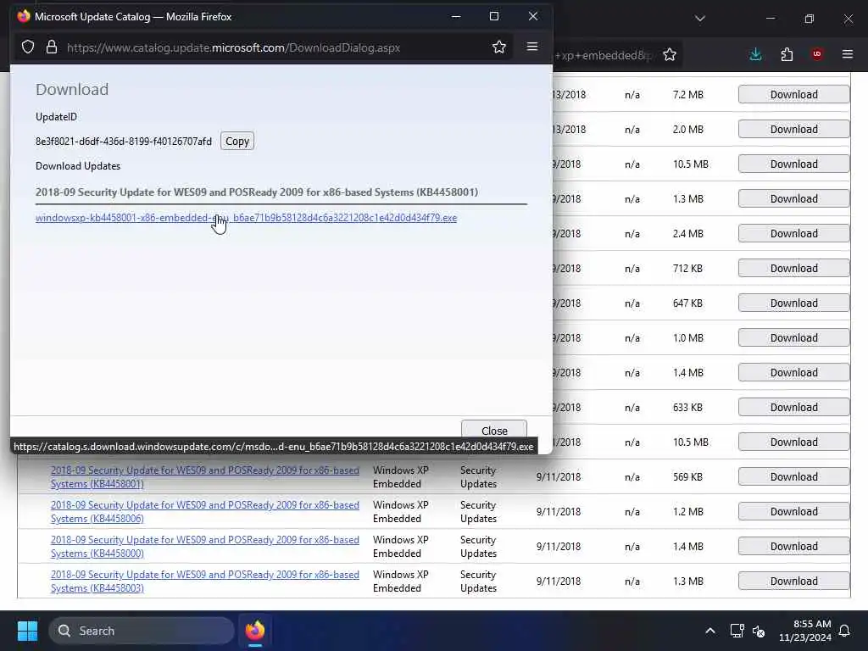Open the KB4458006 security update link
Viewport: 868px width, 651px height.
point(205,511)
